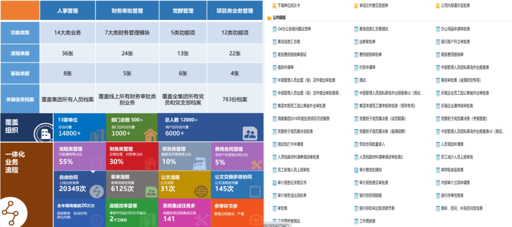Click the red 财务类管理 tile
The image size is (512, 227).
(130, 156)
